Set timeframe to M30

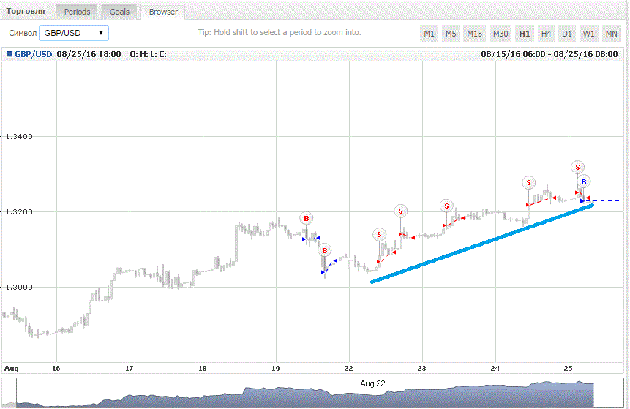click(500, 34)
